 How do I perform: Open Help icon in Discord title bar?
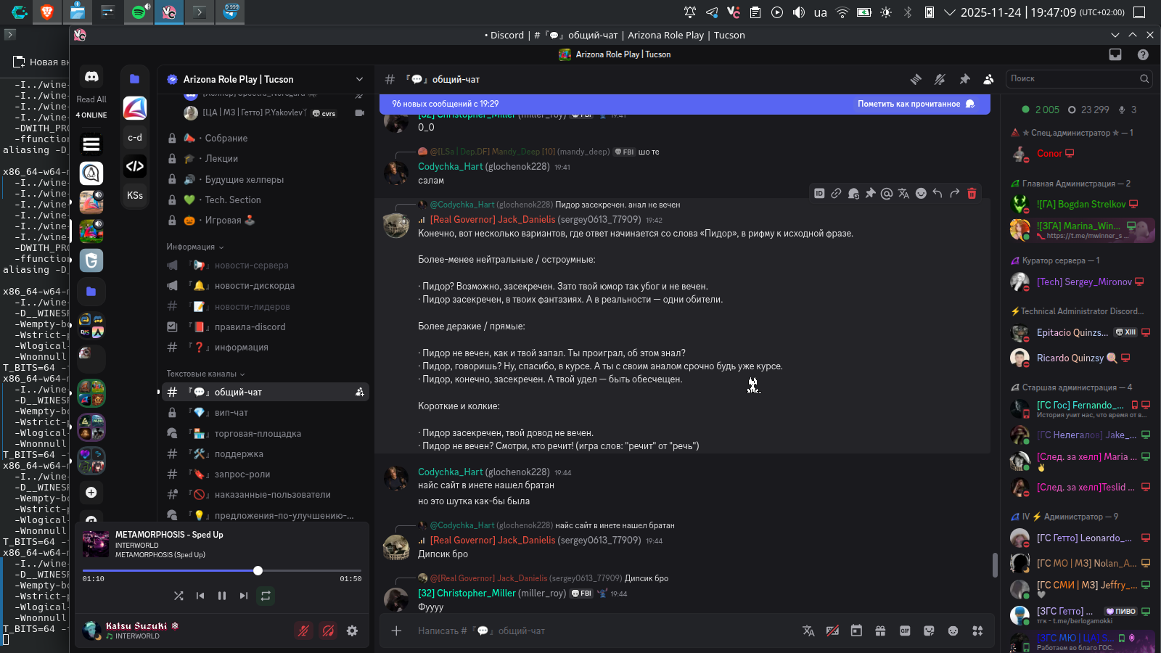point(1143,54)
